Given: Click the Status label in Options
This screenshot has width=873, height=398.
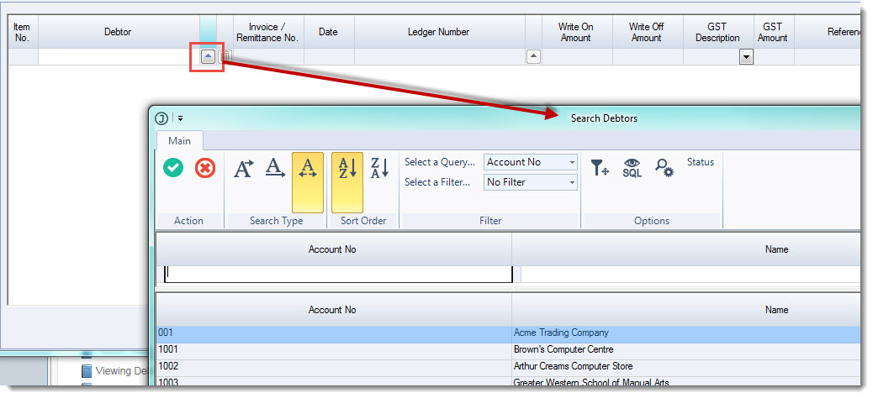Looking at the screenshot, I should click(x=701, y=162).
